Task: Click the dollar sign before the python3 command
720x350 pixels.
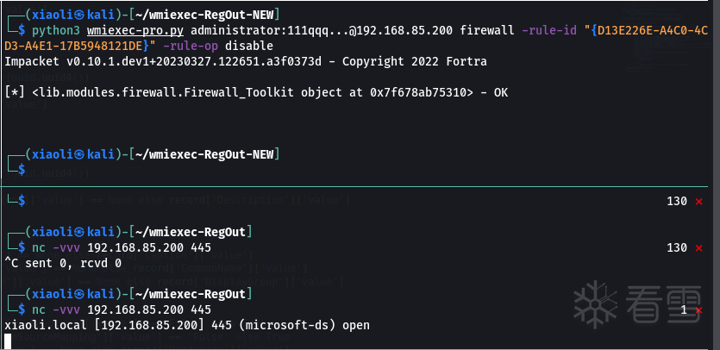Action: 22,31
